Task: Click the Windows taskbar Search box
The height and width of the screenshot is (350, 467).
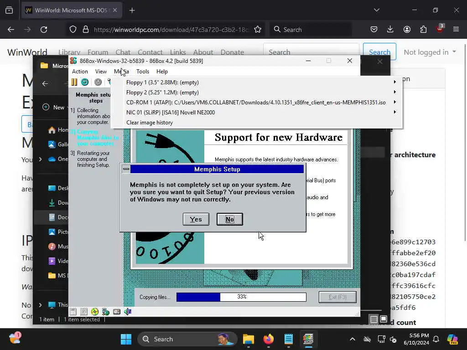Action: pos(187,339)
